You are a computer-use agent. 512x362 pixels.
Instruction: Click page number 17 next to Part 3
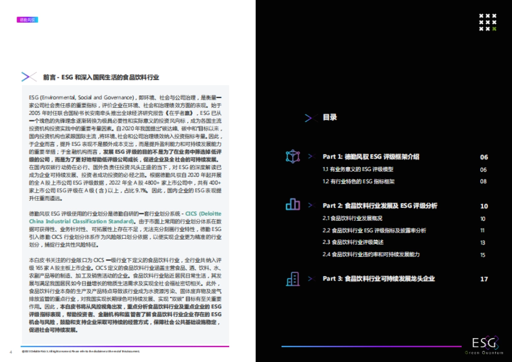484,279
